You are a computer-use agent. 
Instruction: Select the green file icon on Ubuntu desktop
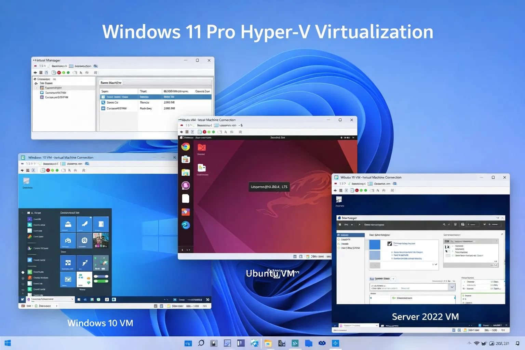pyautogui.click(x=202, y=168)
